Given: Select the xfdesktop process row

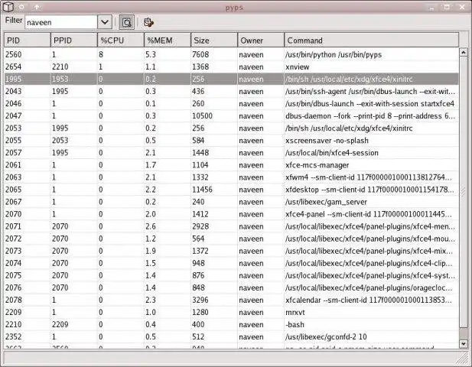Looking at the screenshot, I should (231, 190).
